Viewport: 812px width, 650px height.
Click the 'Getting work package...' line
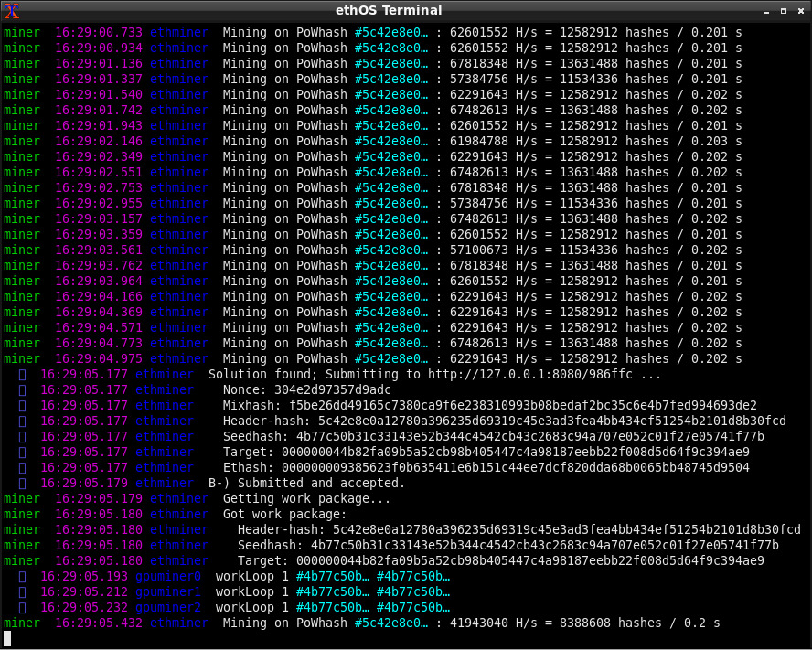coord(198,499)
